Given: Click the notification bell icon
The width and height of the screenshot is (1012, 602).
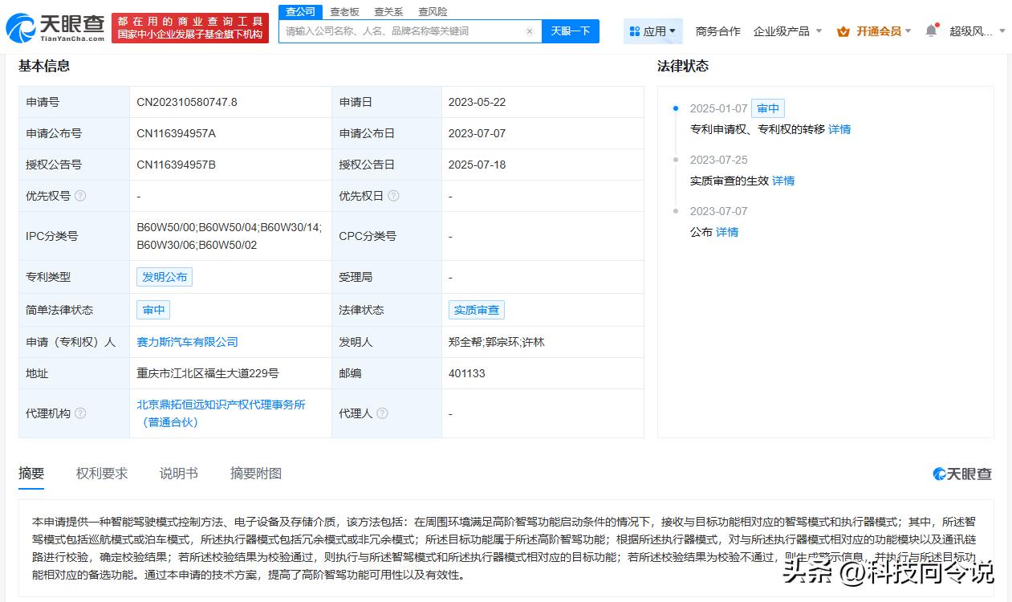Looking at the screenshot, I should click(931, 31).
